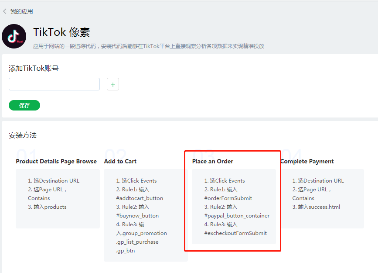Screen dimensions: 378x273
Task: Click the #addtocart_button rule text
Action: [x=140, y=198]
